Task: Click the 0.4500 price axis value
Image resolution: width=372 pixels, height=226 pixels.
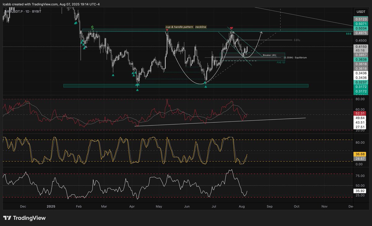Action: coord(361,40)
